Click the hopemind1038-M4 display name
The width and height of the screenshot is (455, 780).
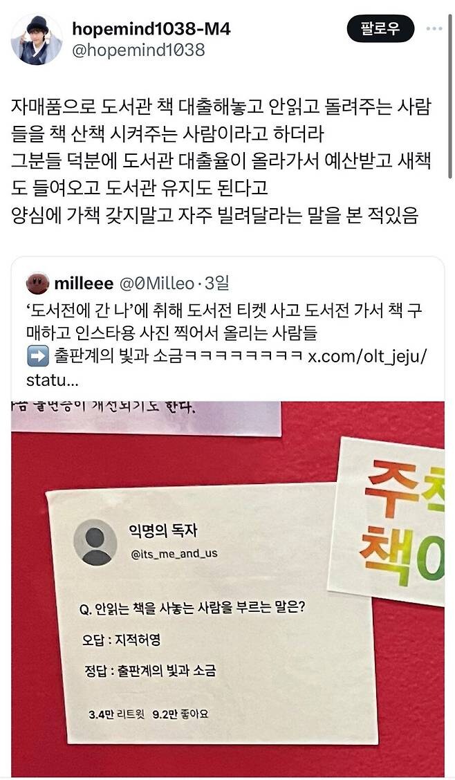pyautogui.click(x=151, y=29)
